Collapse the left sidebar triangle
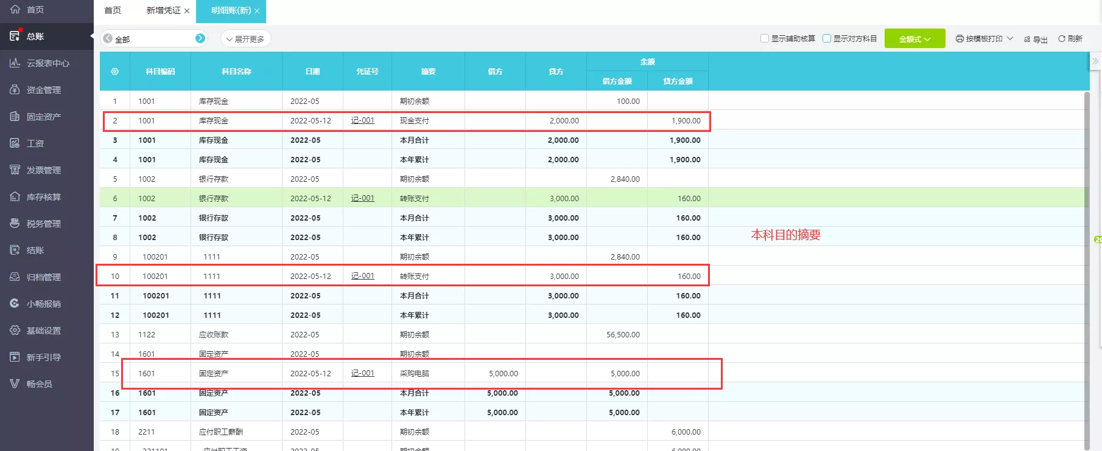1102x451 pixels. click(x=92, y=36)
